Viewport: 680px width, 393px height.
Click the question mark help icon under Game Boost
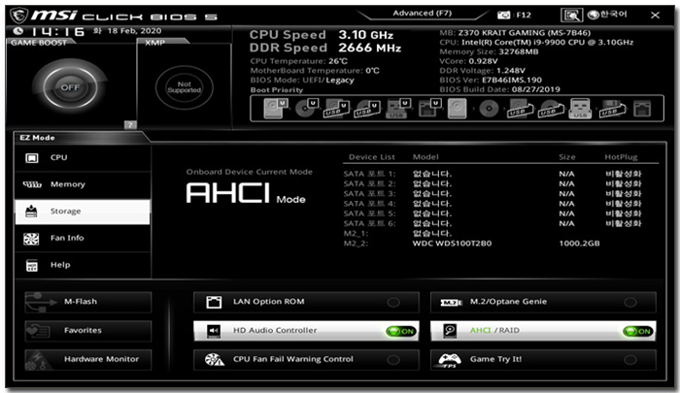130,125
